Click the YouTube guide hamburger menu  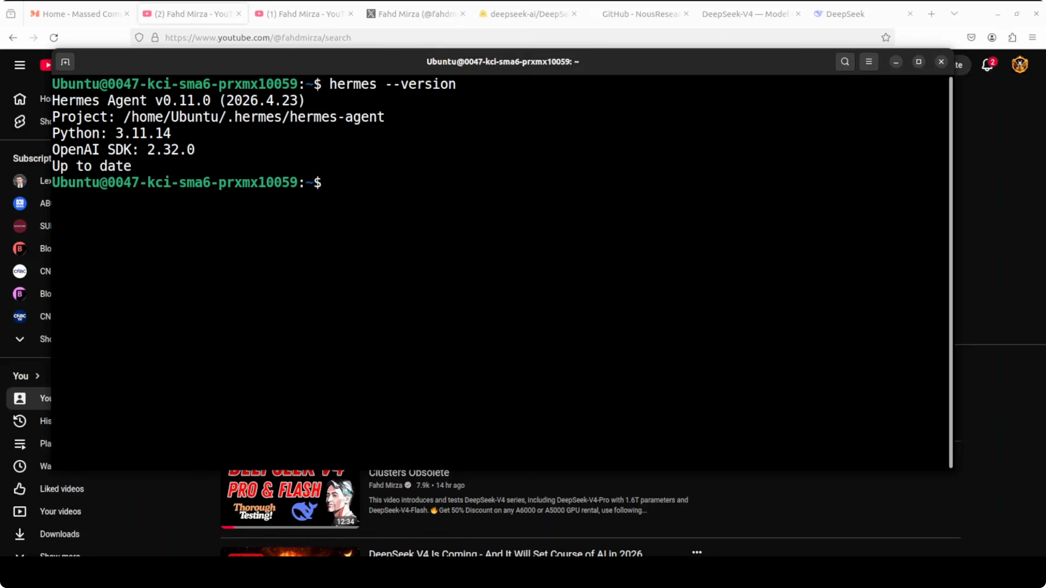pyautogui.click(x=20, y=65)
